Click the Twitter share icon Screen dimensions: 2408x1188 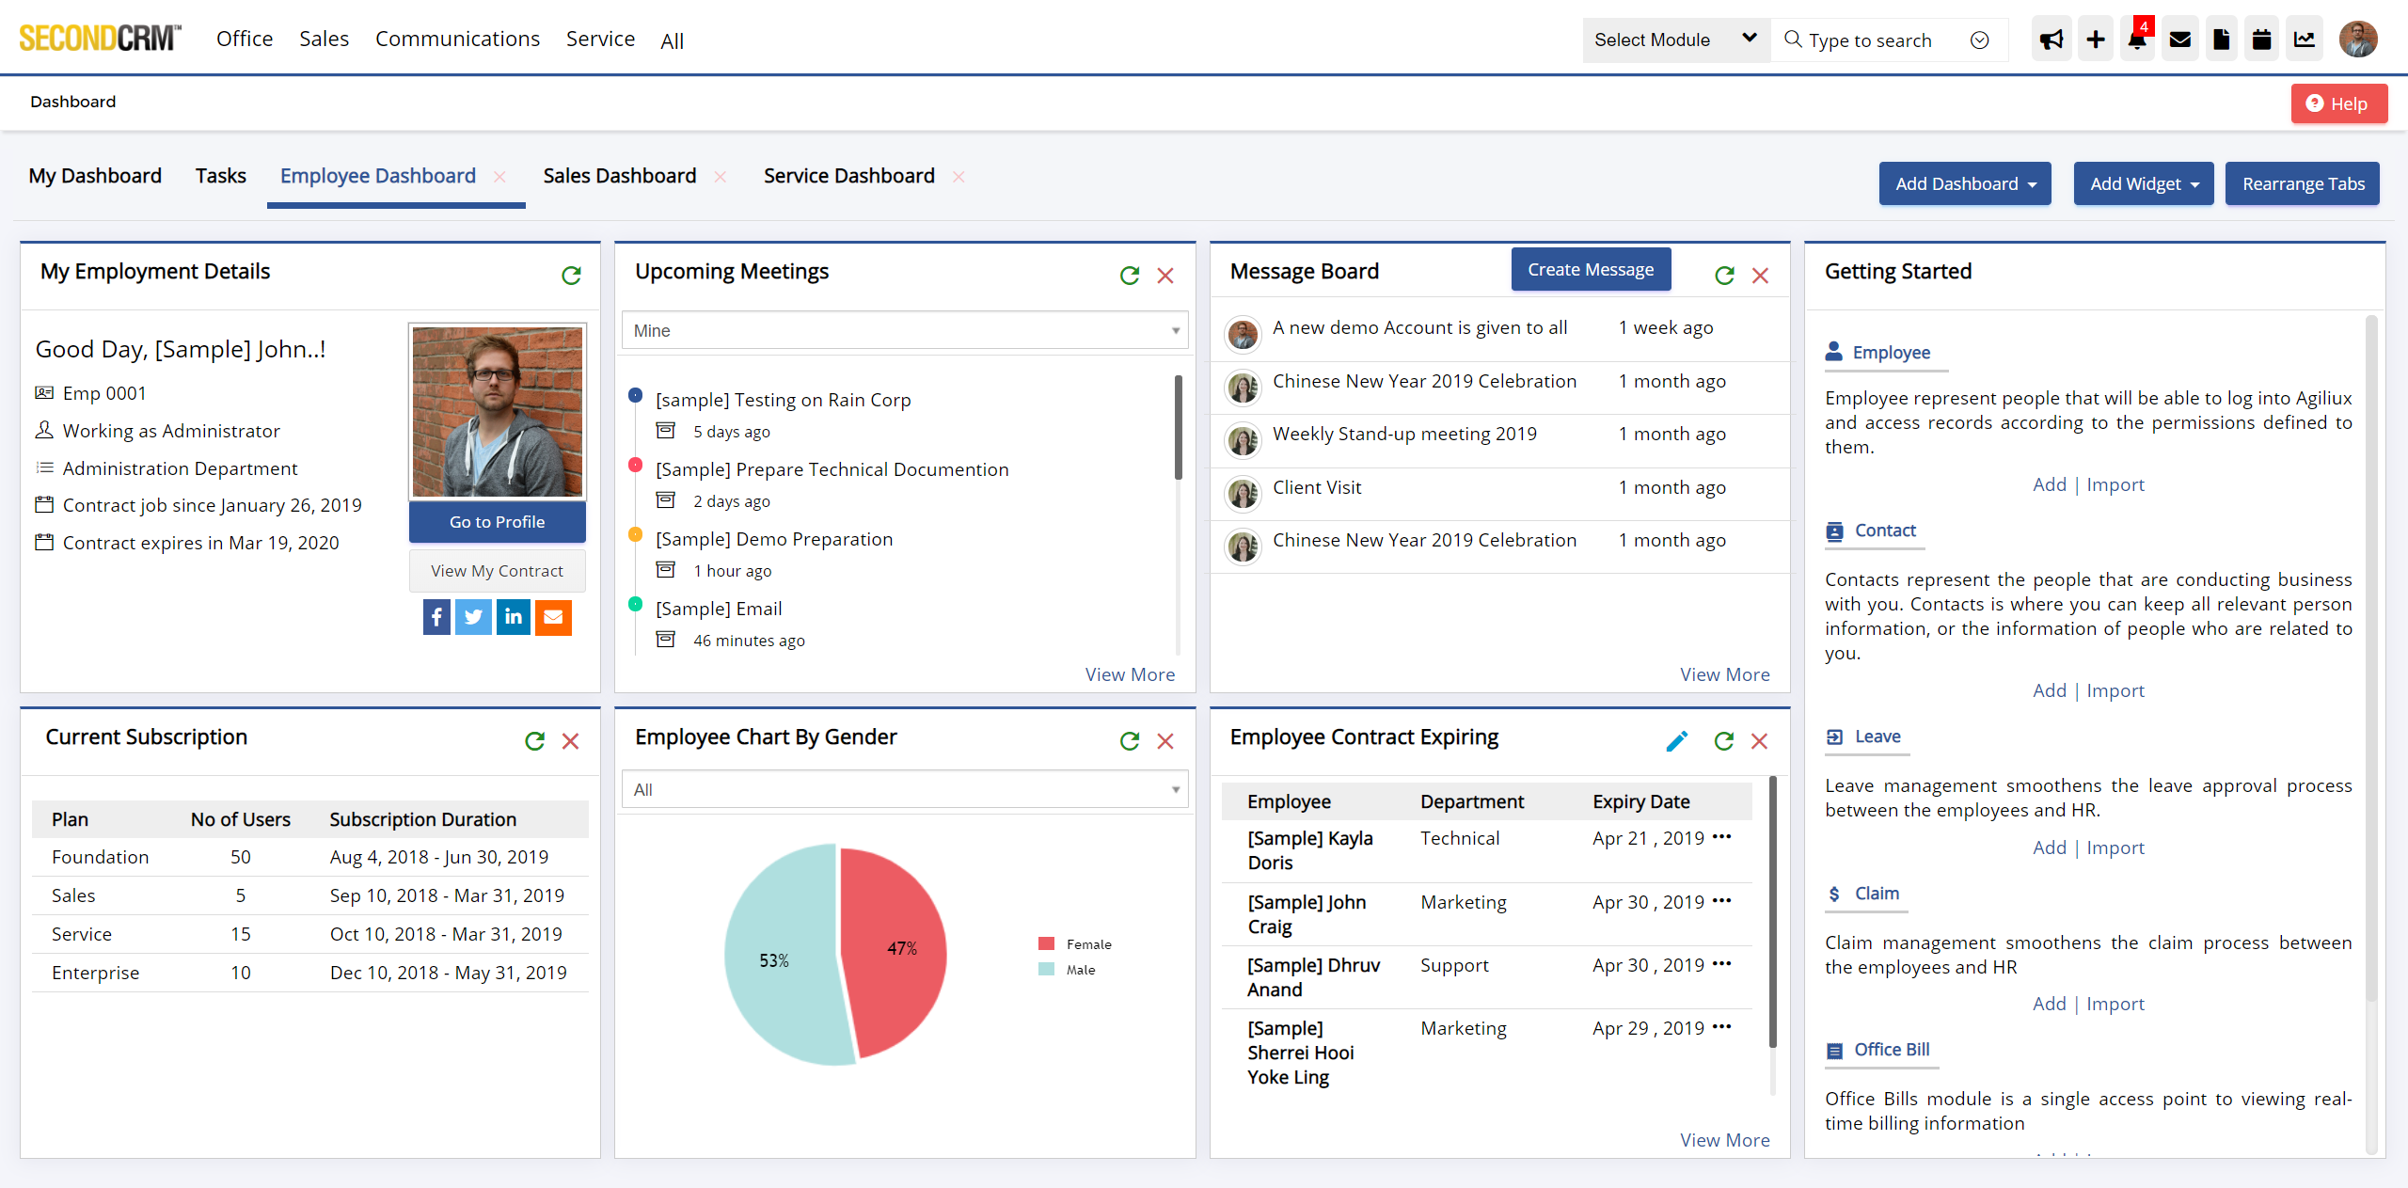pyautogui.click(x=473, y=617)
